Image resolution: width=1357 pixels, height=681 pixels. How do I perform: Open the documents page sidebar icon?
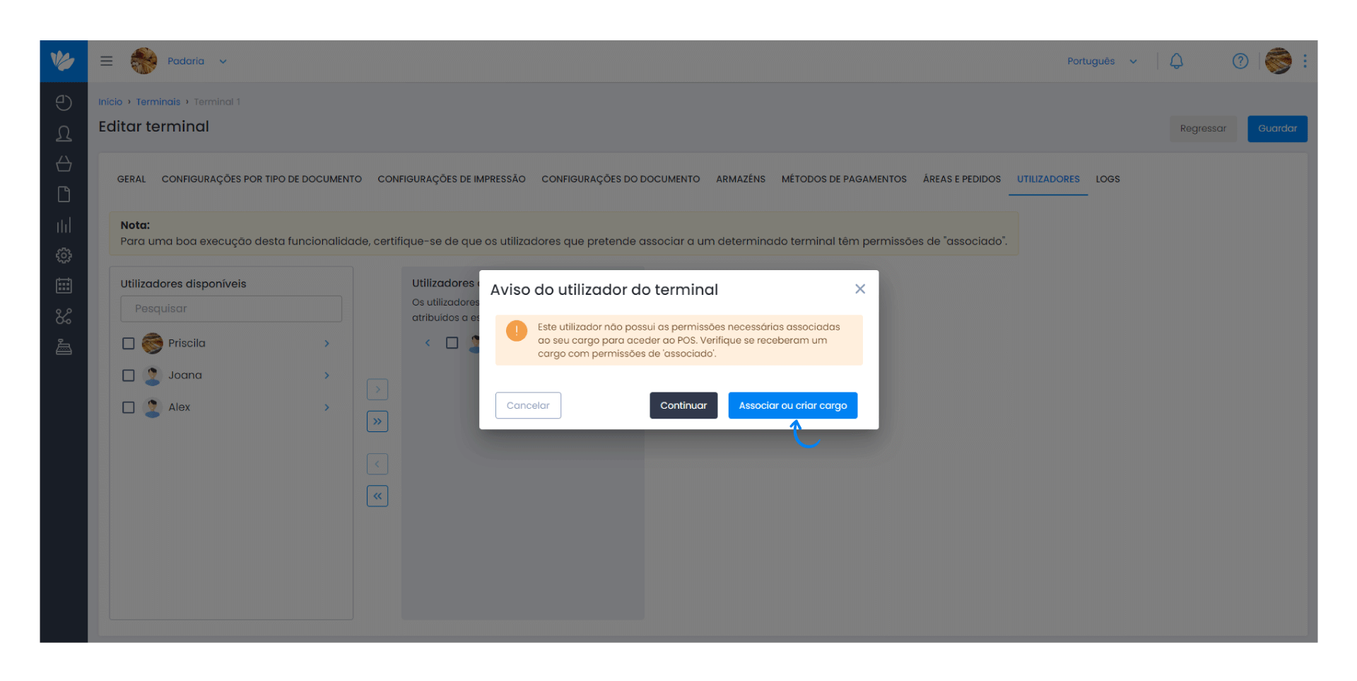click(64, 194)
